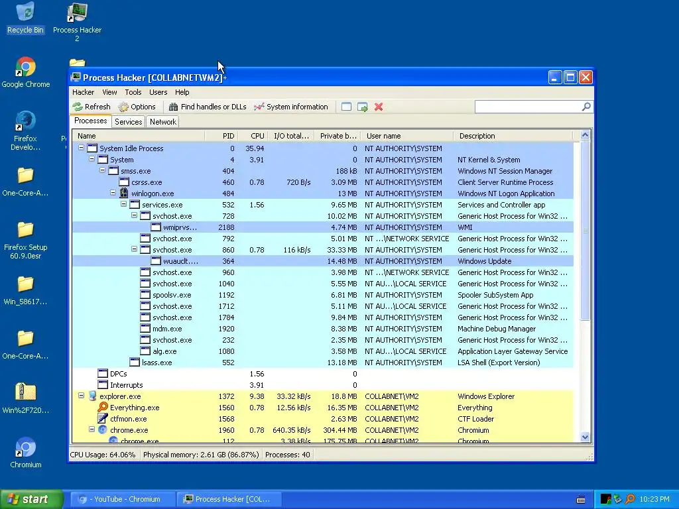Collapse svchost.exe PID 860 node
This screenshot has width=679, height=509.
pyautogui.click(x=134, y=249)
